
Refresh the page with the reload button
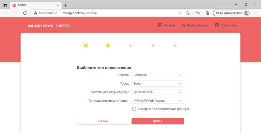click(x=25, y=13)
